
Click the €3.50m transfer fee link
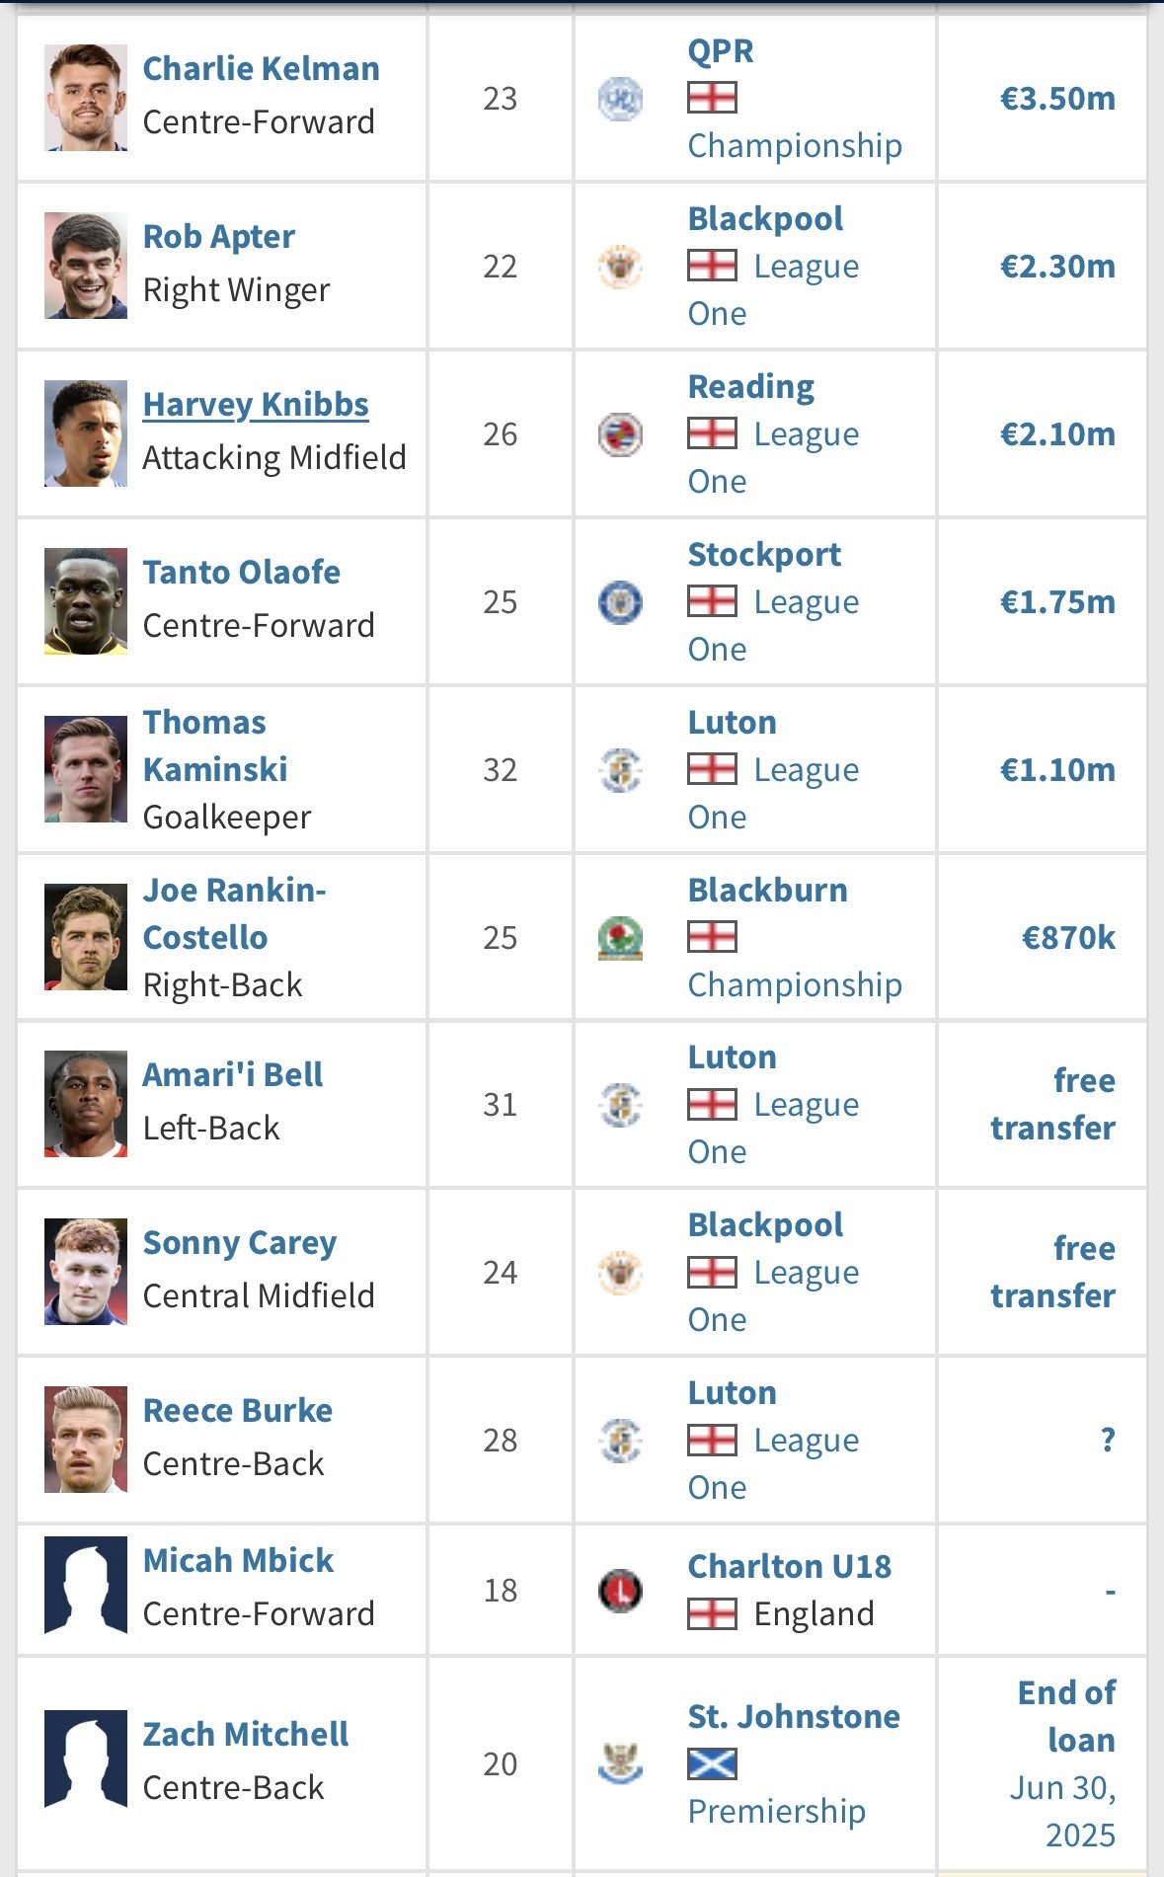coord(1057,99)
